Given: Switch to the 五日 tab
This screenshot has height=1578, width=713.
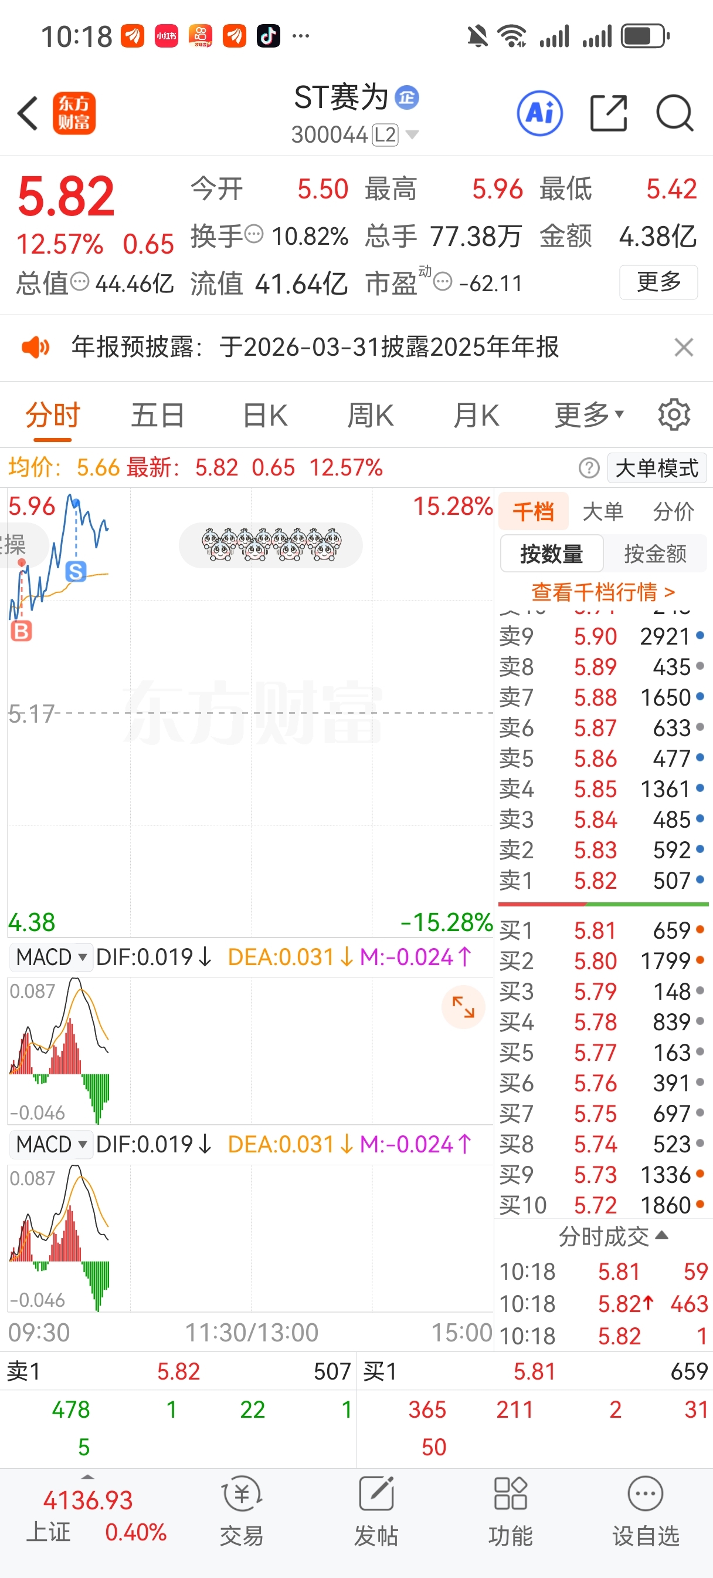Looking at the screenshot, I should point(158,414).
